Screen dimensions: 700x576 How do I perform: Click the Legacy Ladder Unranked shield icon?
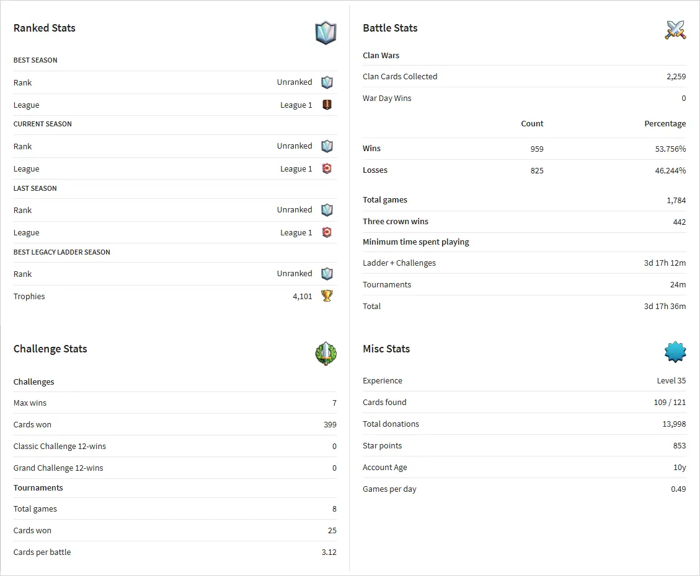point(327,274)
